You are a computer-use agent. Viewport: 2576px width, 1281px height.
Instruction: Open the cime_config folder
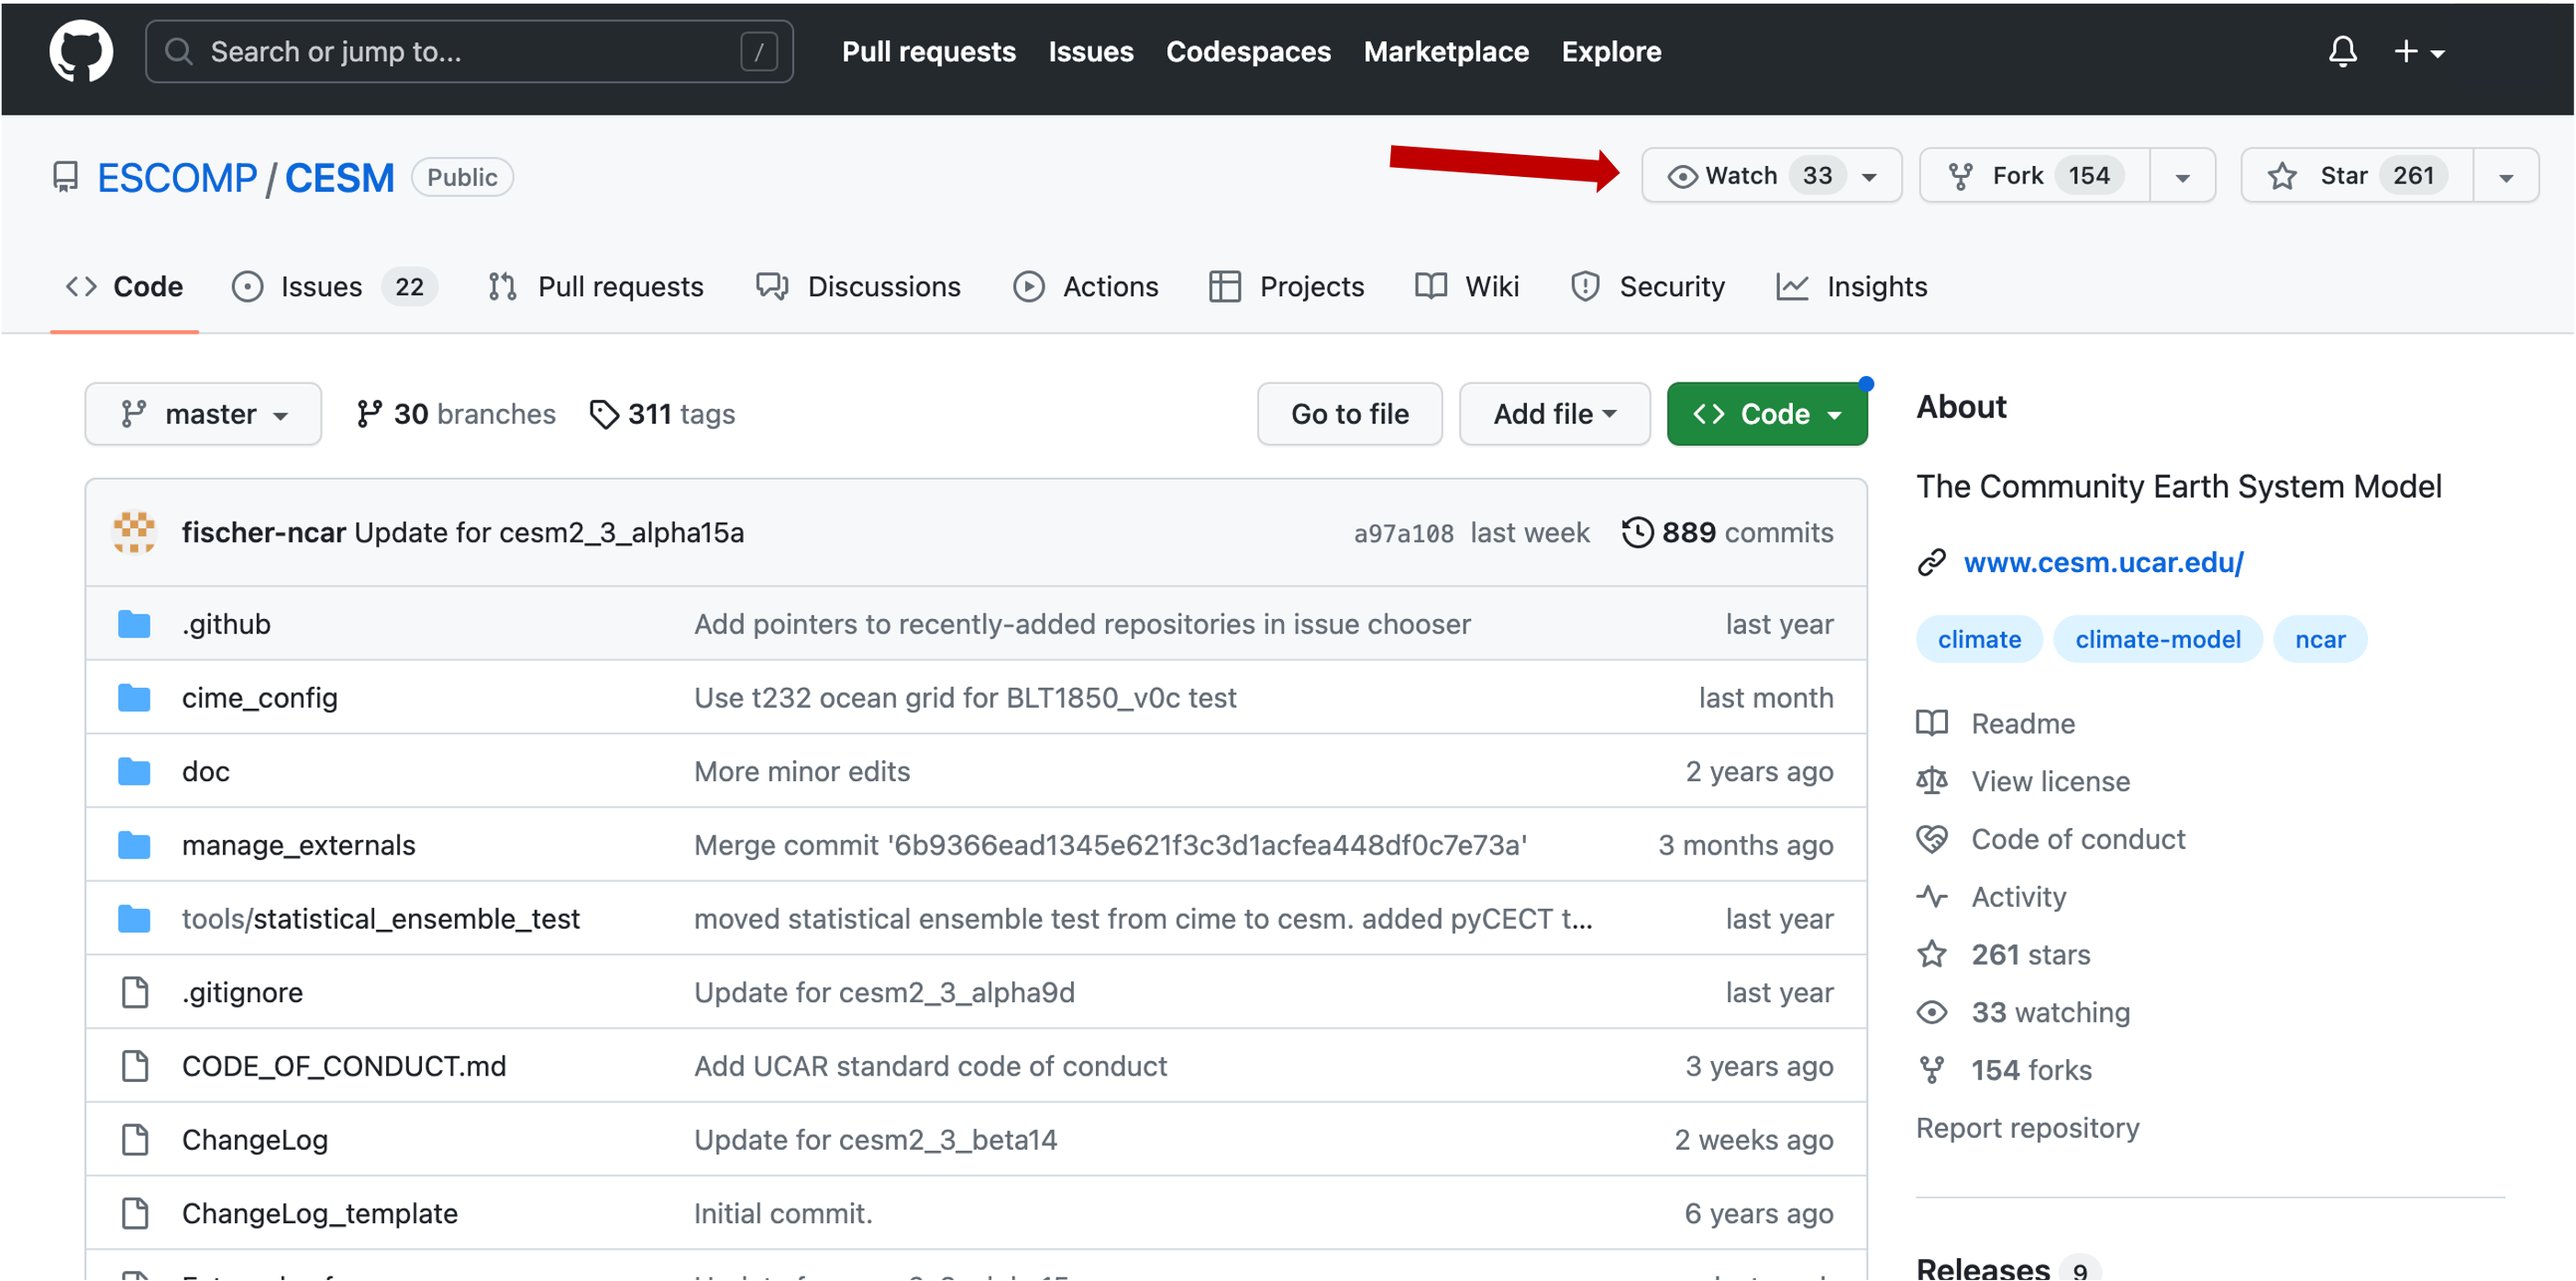click(x=260, y=697)
